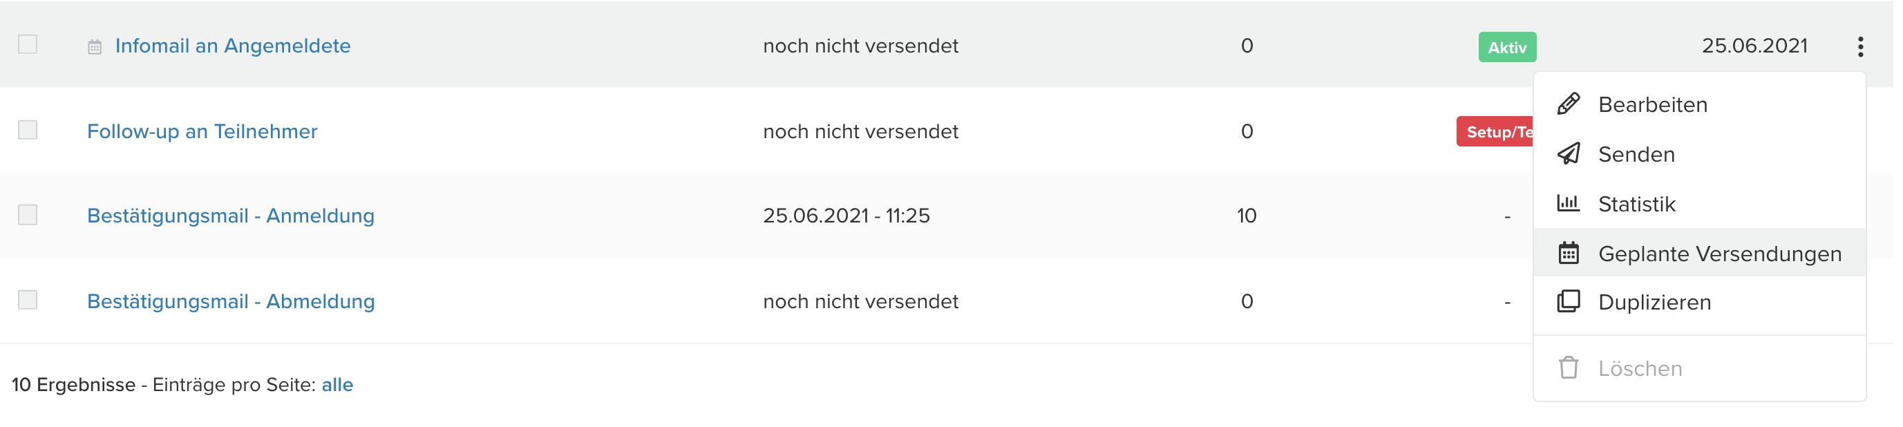Select the Follow-up an Teilnehmer checkbox

click(x=28, y=130)
